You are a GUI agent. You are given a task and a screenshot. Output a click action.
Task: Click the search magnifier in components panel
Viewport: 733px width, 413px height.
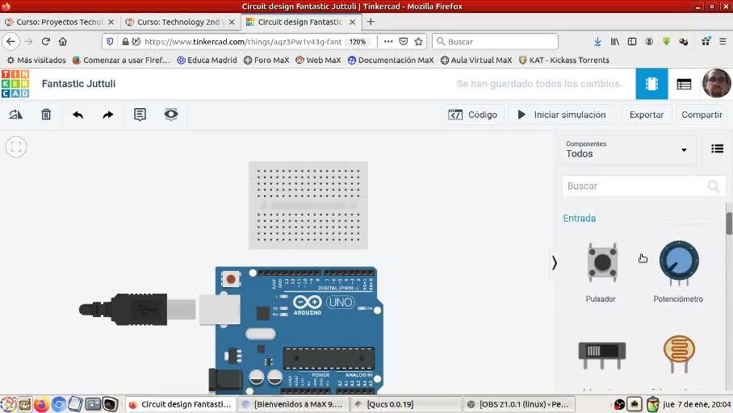point(714,186)
